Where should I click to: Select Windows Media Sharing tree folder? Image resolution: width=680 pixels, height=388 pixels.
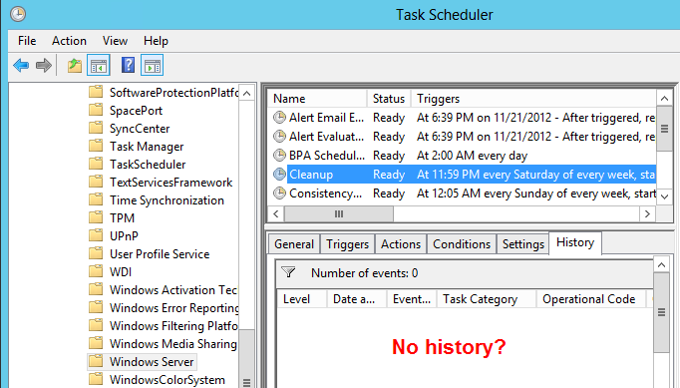click(173, 343)
